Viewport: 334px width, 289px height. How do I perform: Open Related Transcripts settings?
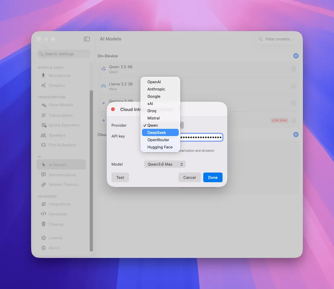click(x=61, y=185)
